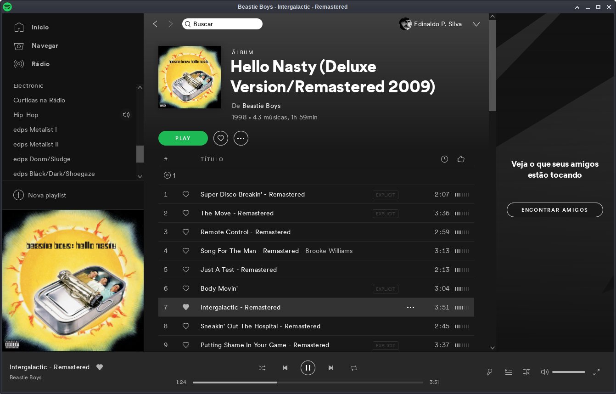Viewport: 616px width, 394px height.
Task: Click the plus icon for Nova playlist
Action: (18, 195)
